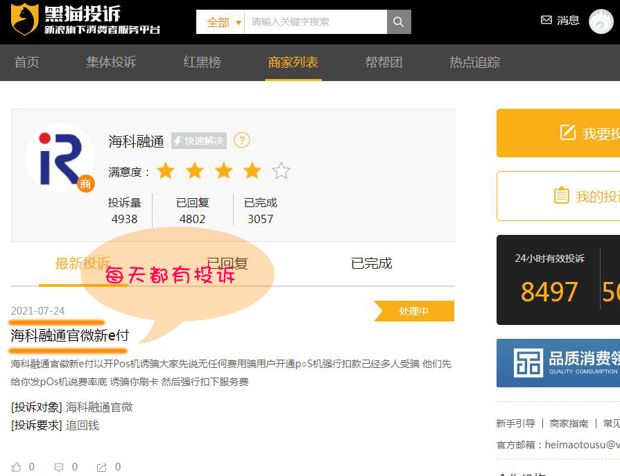Open the 消息 envelope icon
This screenshot has width=620, height=476.
[546, 20]
